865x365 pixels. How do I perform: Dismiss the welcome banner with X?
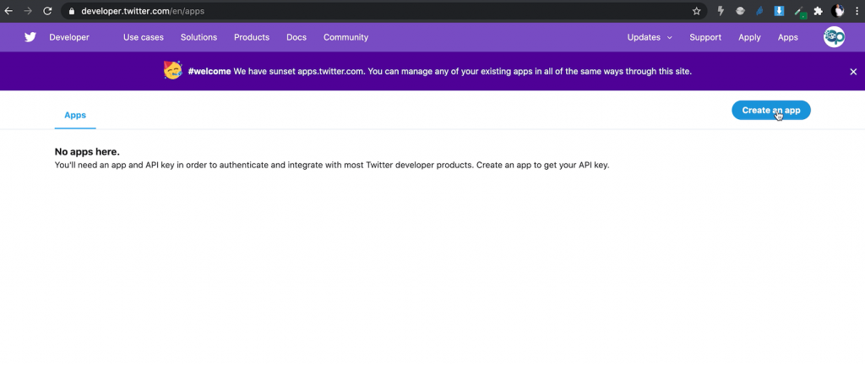(853, 72)
